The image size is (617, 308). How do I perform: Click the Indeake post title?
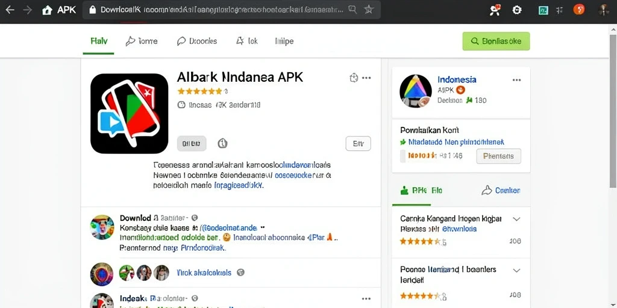[133, 298]
